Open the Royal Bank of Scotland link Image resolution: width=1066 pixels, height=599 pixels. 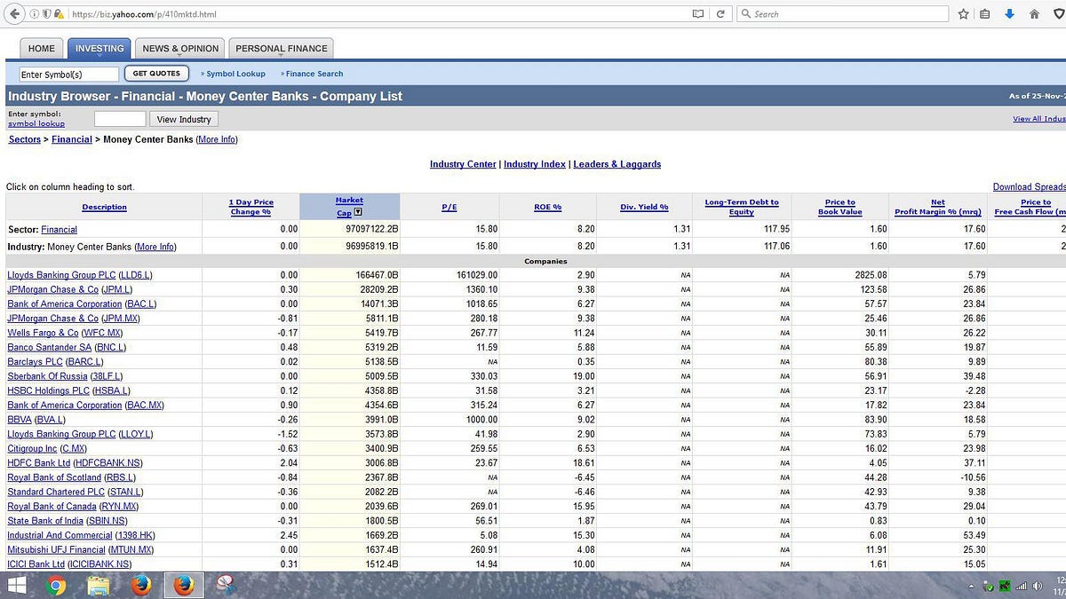pos(54,477)
